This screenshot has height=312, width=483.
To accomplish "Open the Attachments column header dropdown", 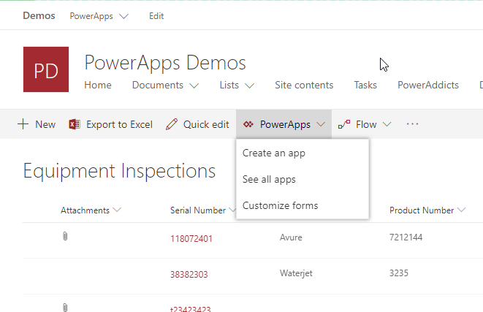I will pos(117,210).
